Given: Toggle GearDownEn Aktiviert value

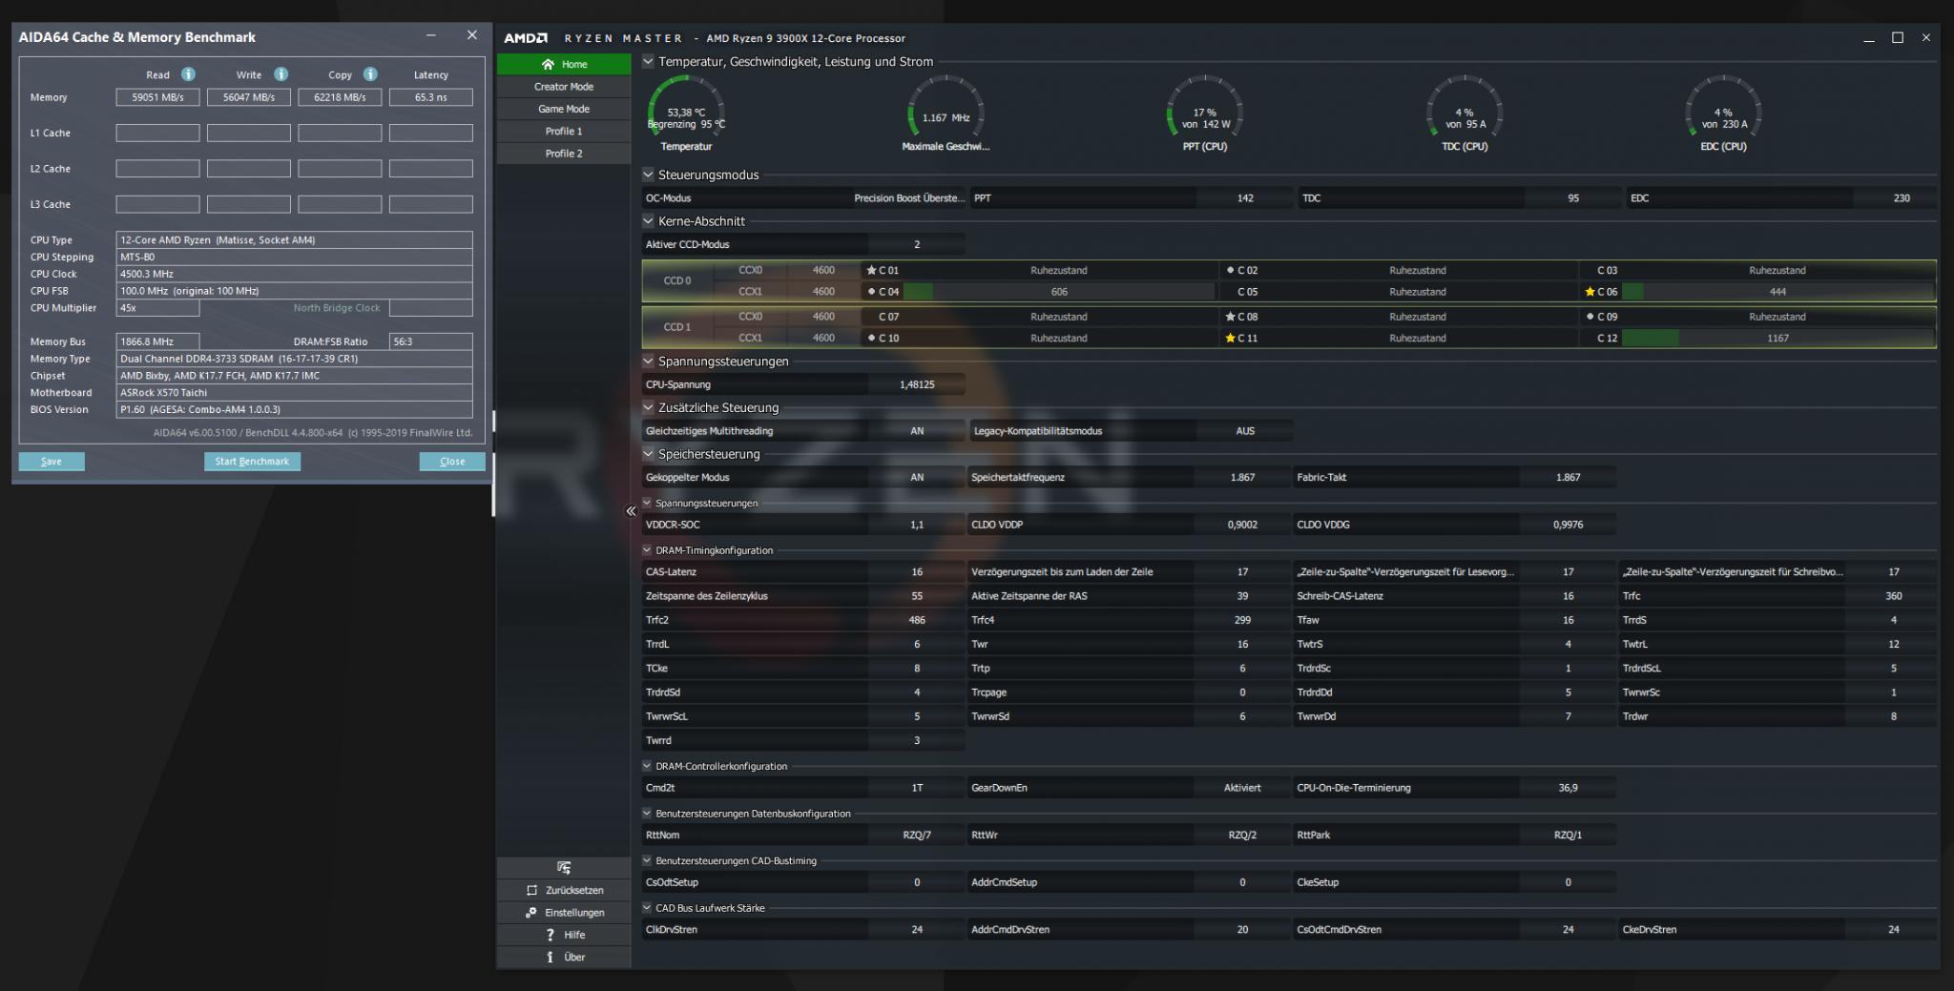Looking at the screenshot, I should (1242, 788).
